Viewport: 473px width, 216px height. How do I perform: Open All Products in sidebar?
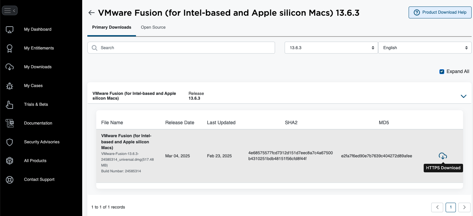tap(35, 161)
